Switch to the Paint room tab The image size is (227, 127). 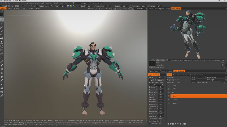3,8
